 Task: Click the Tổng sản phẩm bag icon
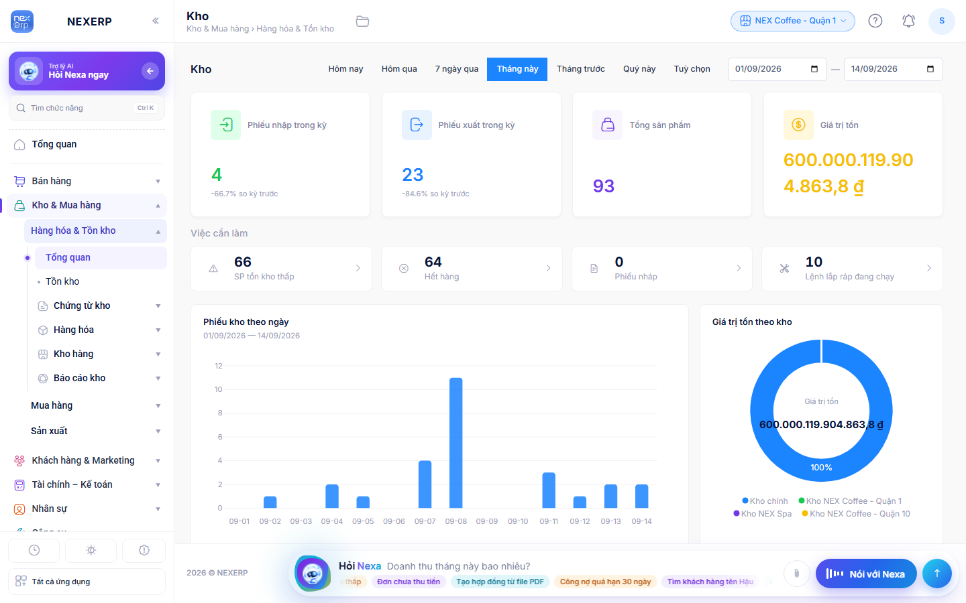608,125
